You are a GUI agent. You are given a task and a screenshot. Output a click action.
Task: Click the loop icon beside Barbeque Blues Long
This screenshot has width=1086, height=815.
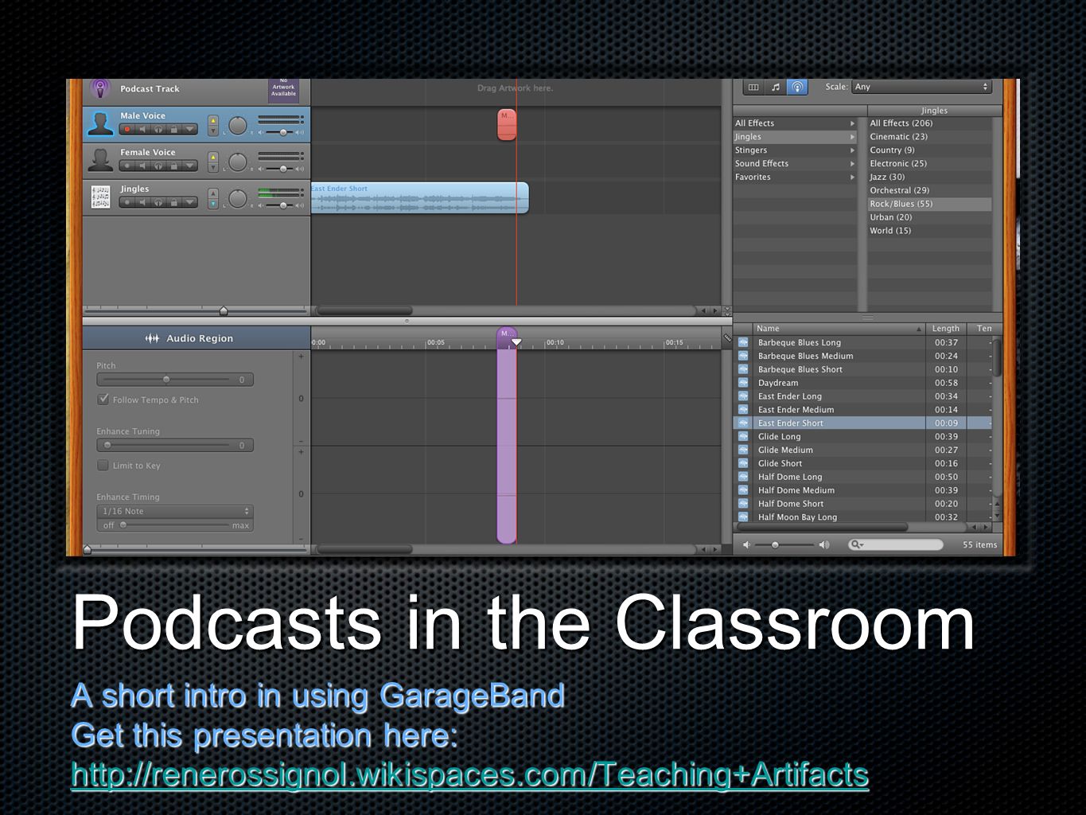pyautogui.click(x=743, y=342)
